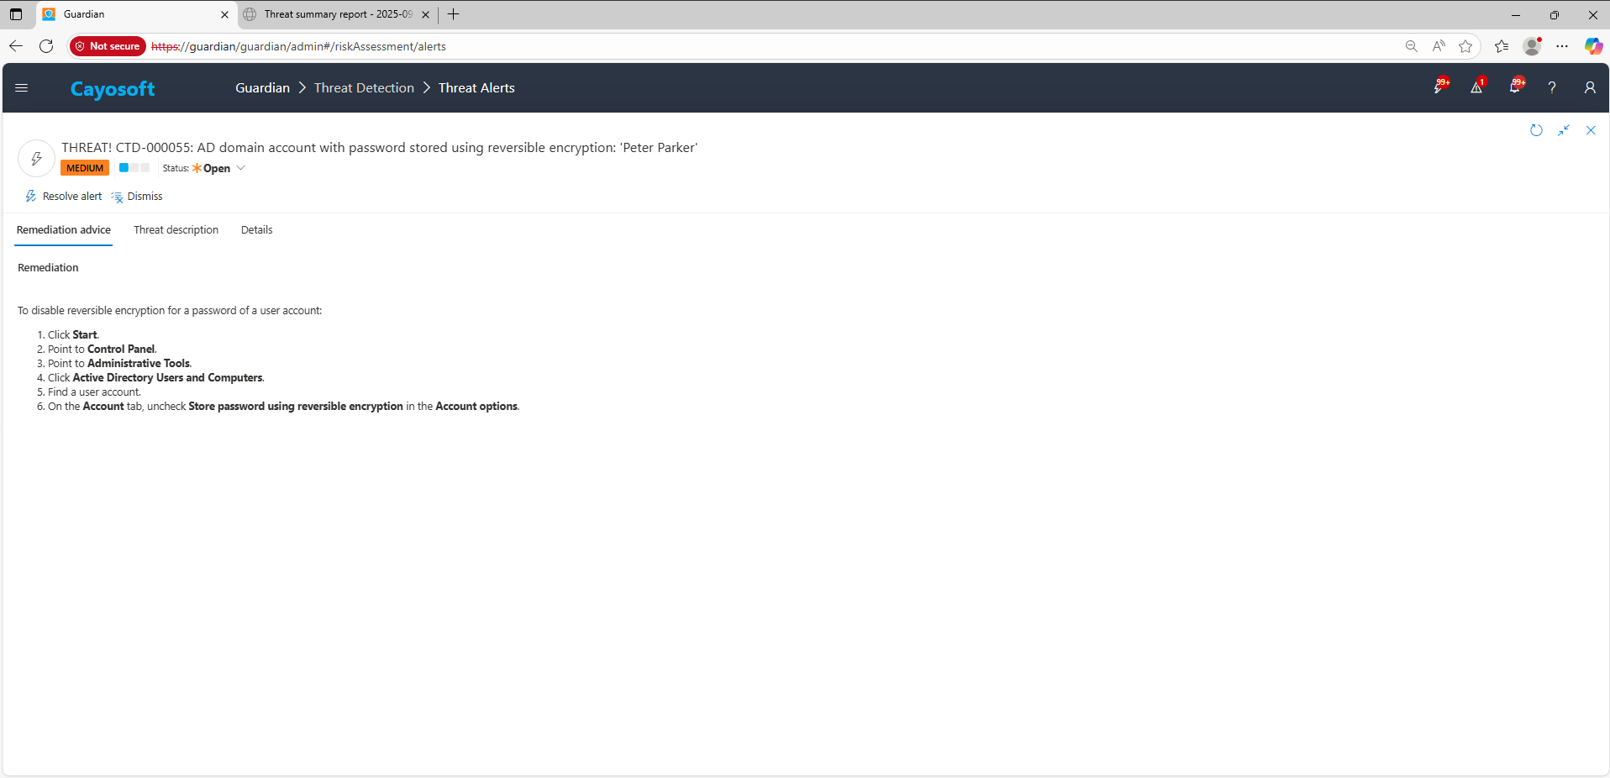Open the user profile icon in header

1590,87
